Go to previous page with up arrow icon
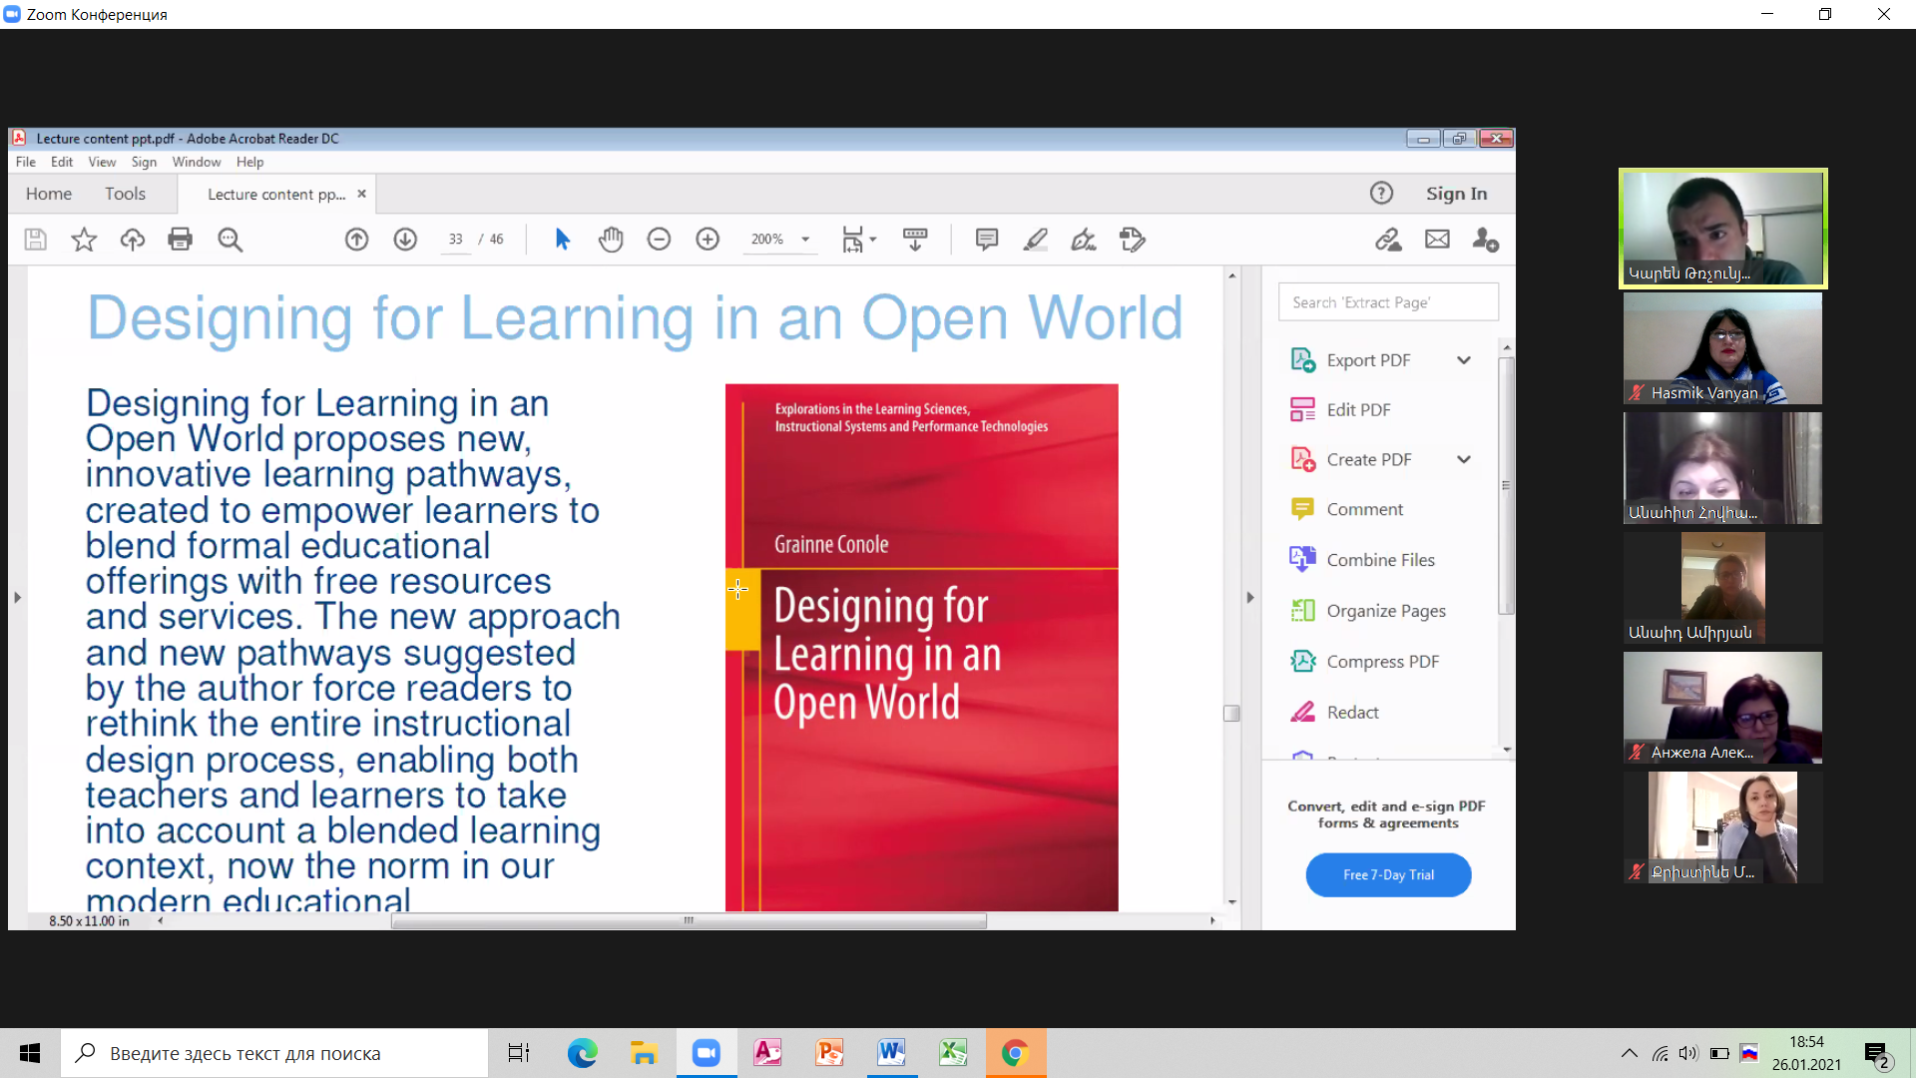Screen dimensions: 1916x1078 (x=357, y=240)
